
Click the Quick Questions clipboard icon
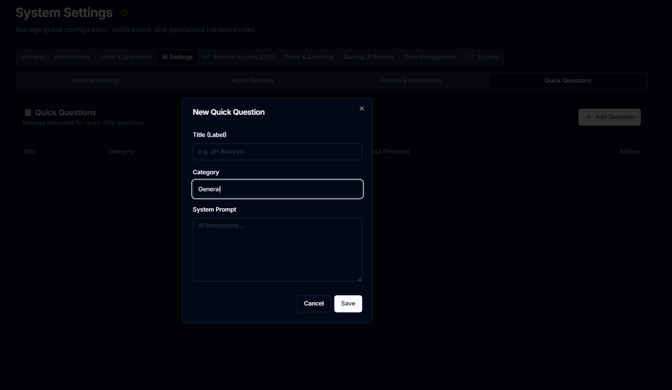28,112
